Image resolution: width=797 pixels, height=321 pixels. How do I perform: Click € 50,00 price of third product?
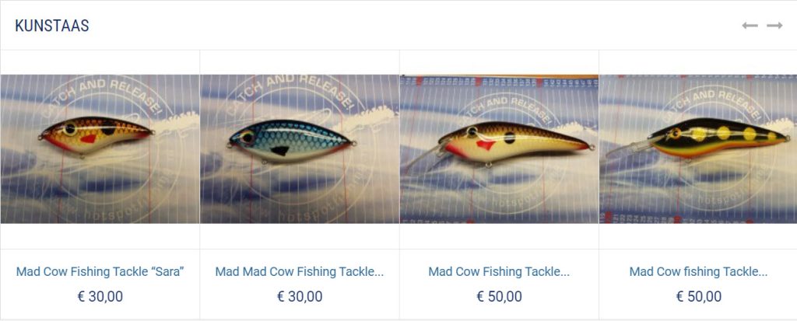click(x=499, y=297)
